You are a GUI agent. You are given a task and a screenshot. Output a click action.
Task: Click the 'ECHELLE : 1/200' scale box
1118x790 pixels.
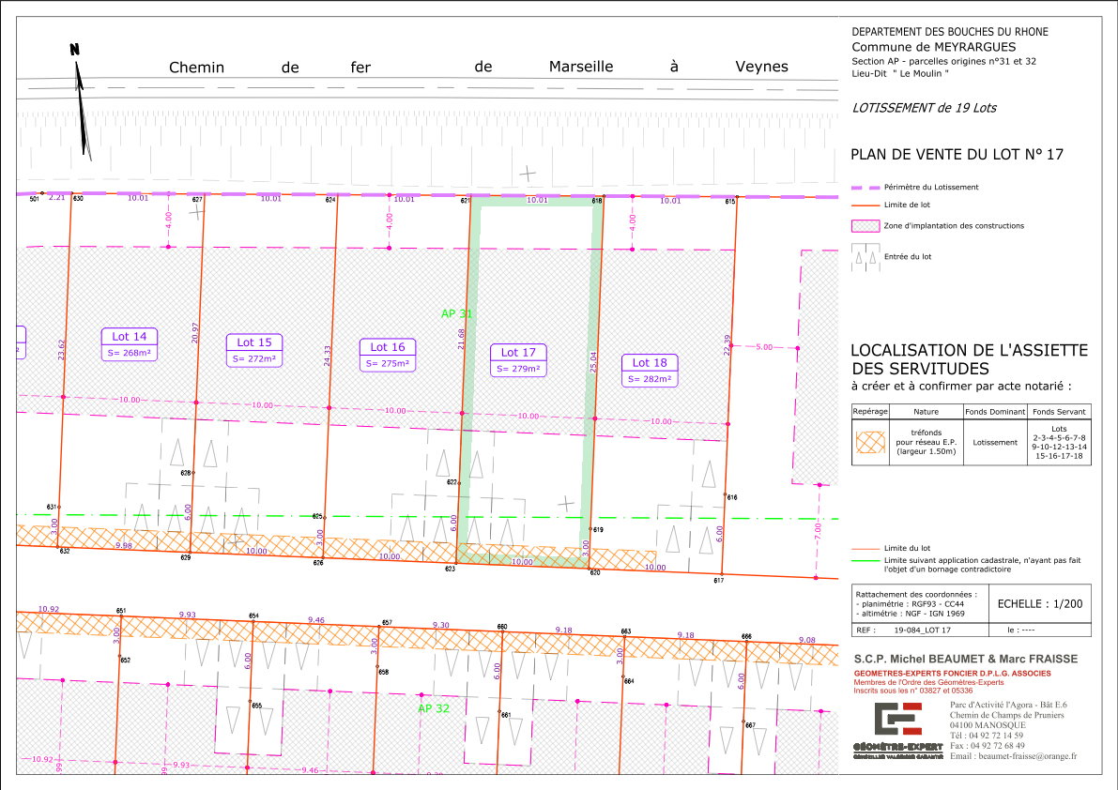click(1039, 603)
